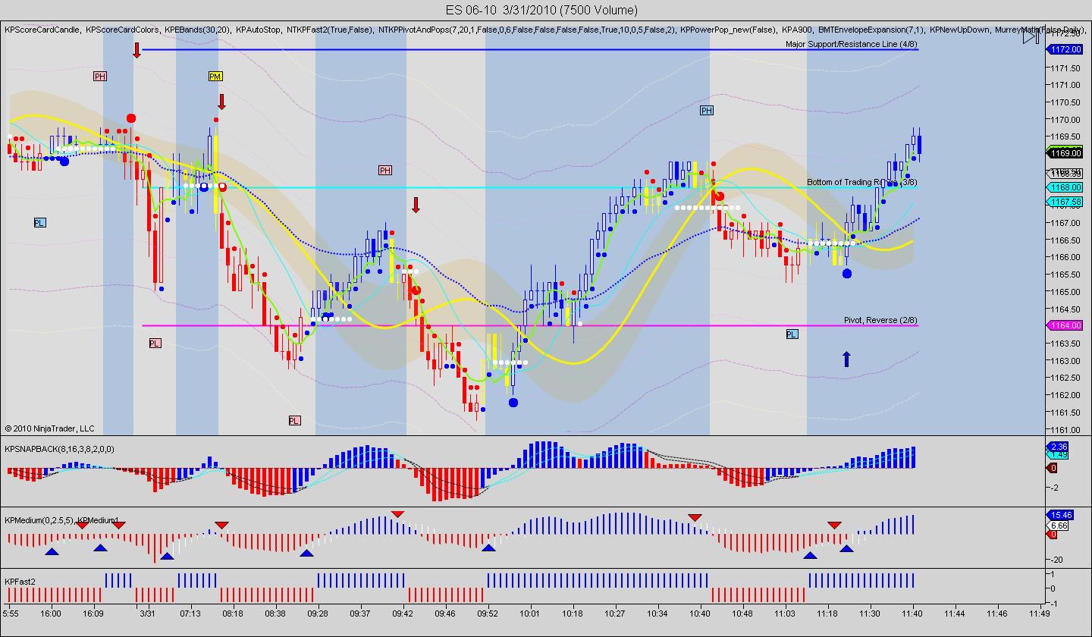Select the blue PH pivot label
Image resolution: width=1092 pixels, height=637 pixels.
coord(707,111)
